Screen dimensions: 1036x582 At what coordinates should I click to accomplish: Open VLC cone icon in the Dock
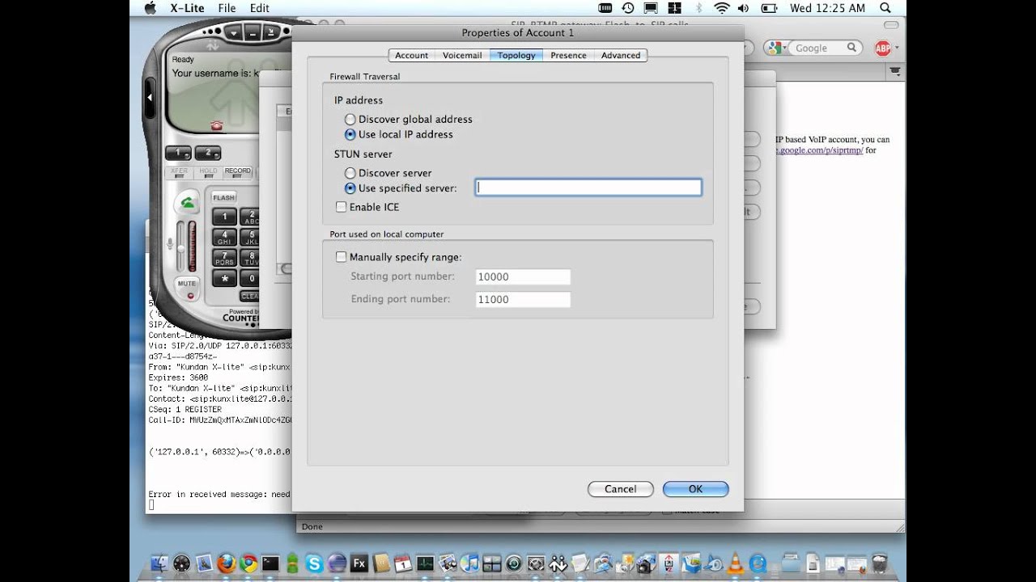click(736, 563)
